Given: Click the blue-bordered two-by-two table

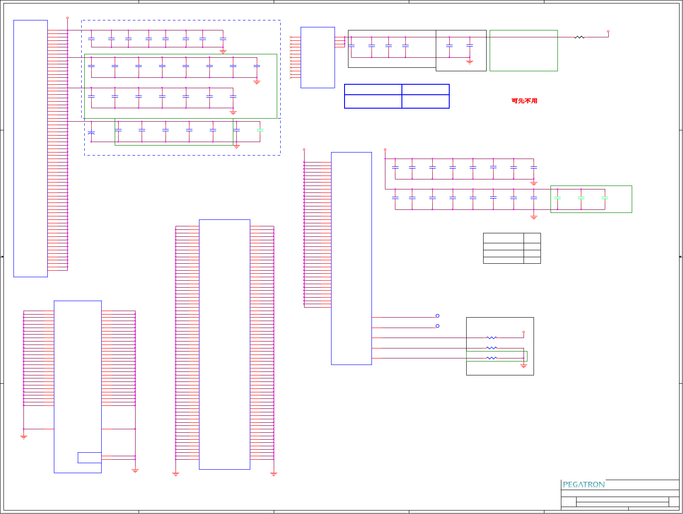Looking at the screenshot, I should pos(397,96).
